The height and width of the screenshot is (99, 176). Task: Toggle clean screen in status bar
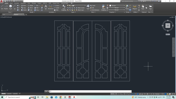click(173, 94)
